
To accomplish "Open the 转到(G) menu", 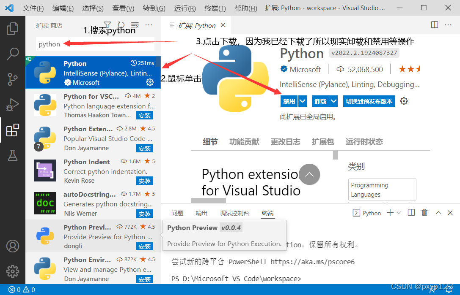I will pos(154,8).
